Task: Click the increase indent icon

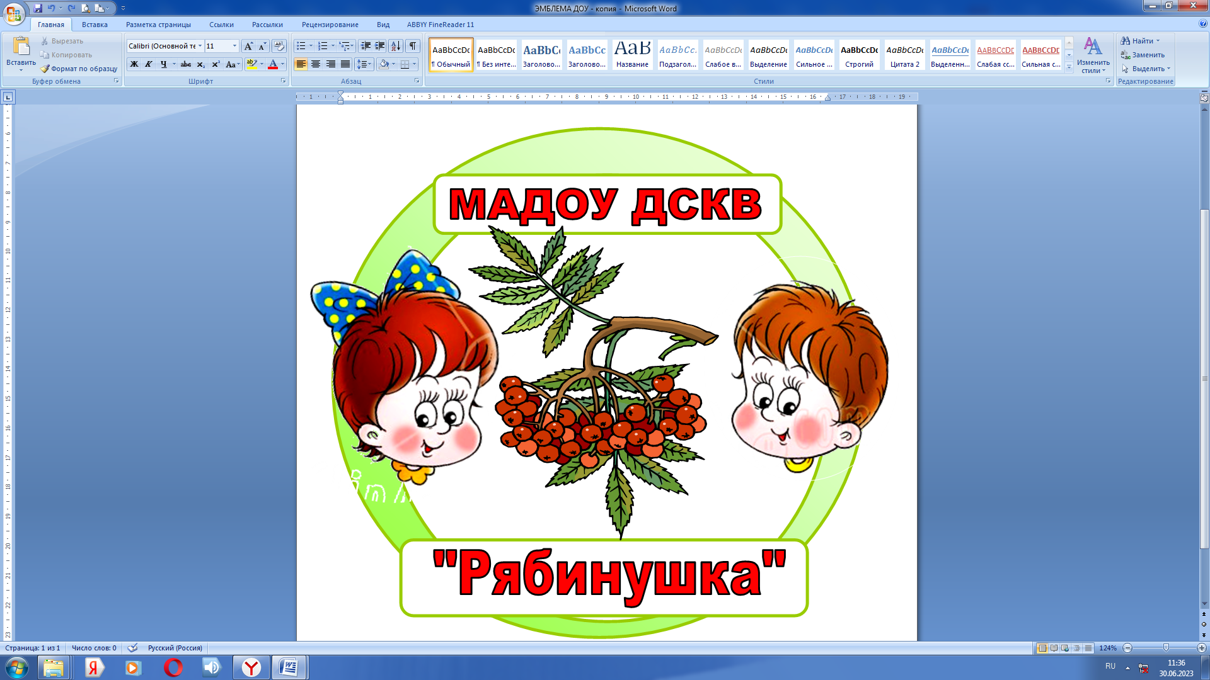Action: [x=380, y=46]
